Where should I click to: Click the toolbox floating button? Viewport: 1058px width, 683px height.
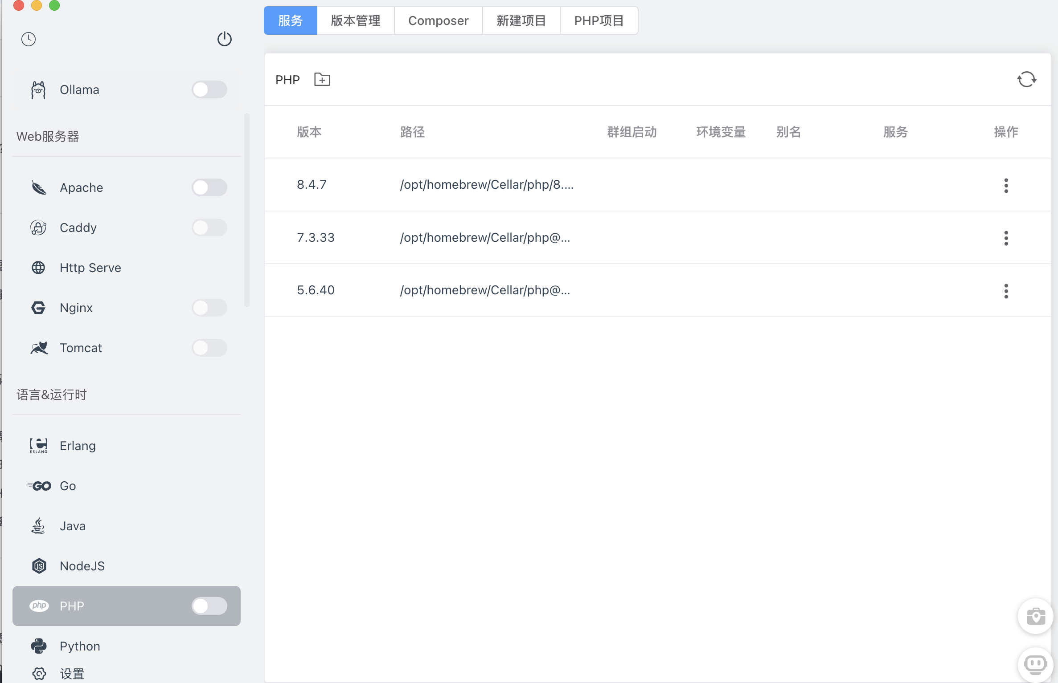pyautogui.click(x=1036, y=617)
